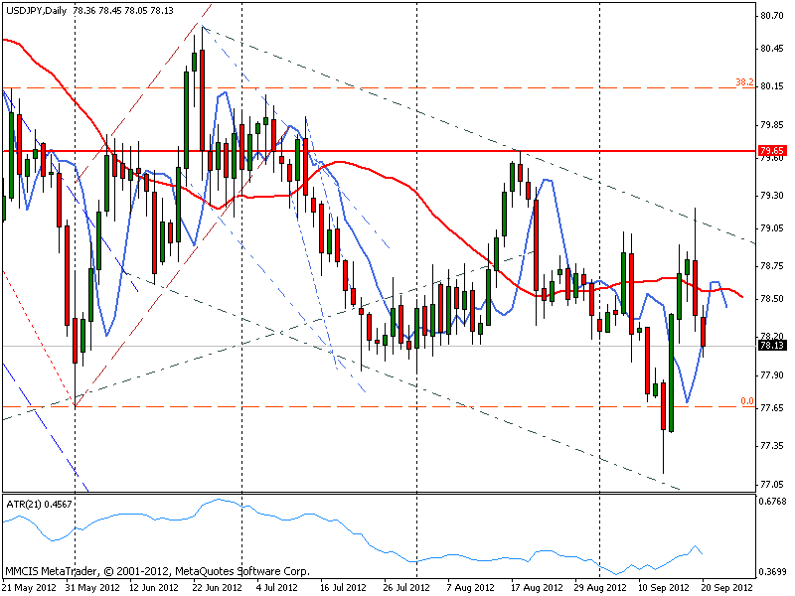The width and height of the screenshot is (795, 596).
Task: Click the 0.6768 ATR scale value
Action: (772, 502)
